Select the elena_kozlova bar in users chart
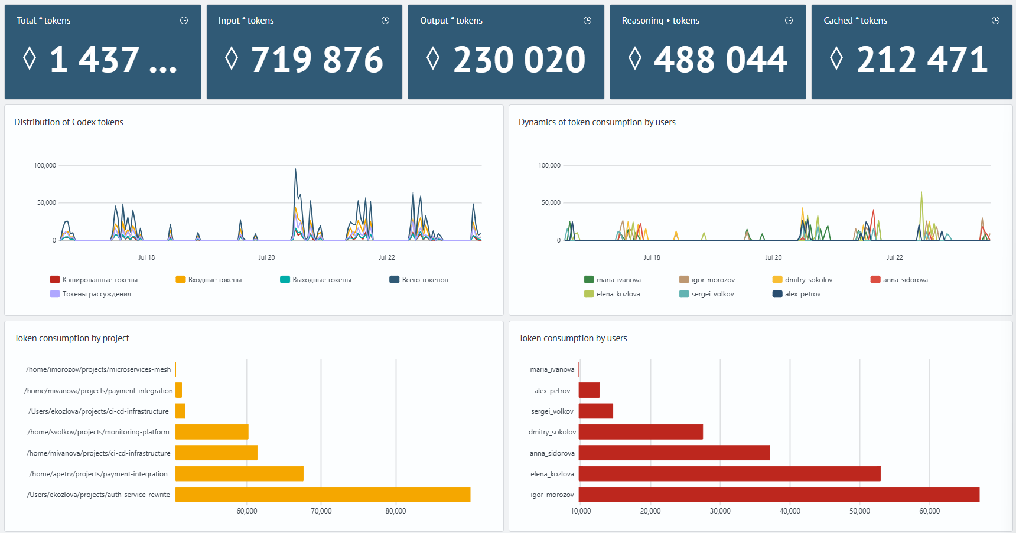Viewport: 1016px width, 533px height. (730, 474)
